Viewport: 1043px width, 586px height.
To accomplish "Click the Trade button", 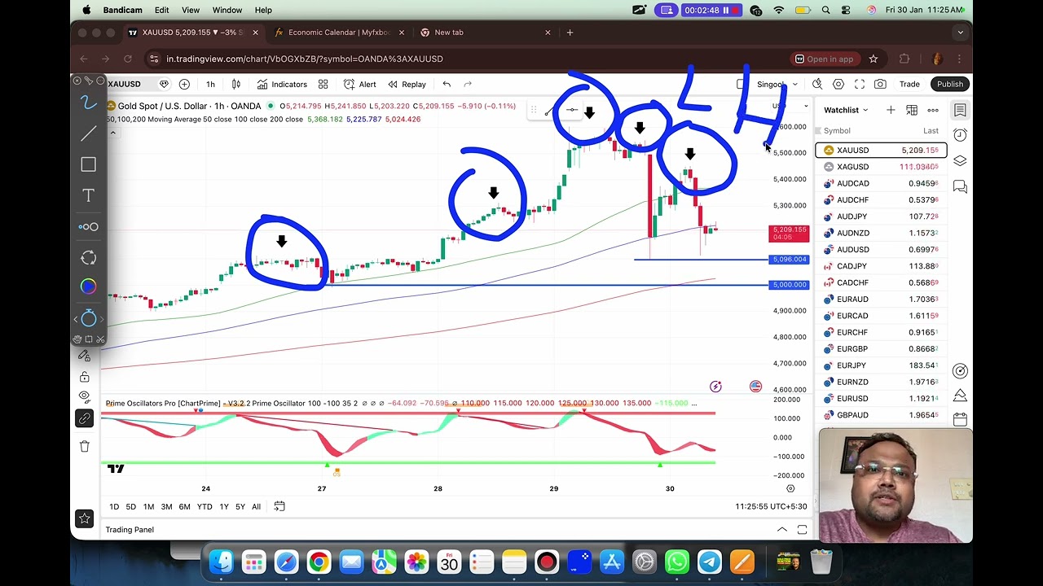I will click(909, 84).
